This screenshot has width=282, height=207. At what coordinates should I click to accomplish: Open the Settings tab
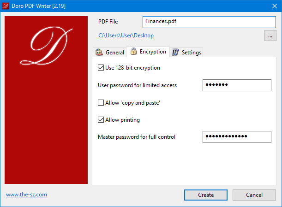pos(186,52)
